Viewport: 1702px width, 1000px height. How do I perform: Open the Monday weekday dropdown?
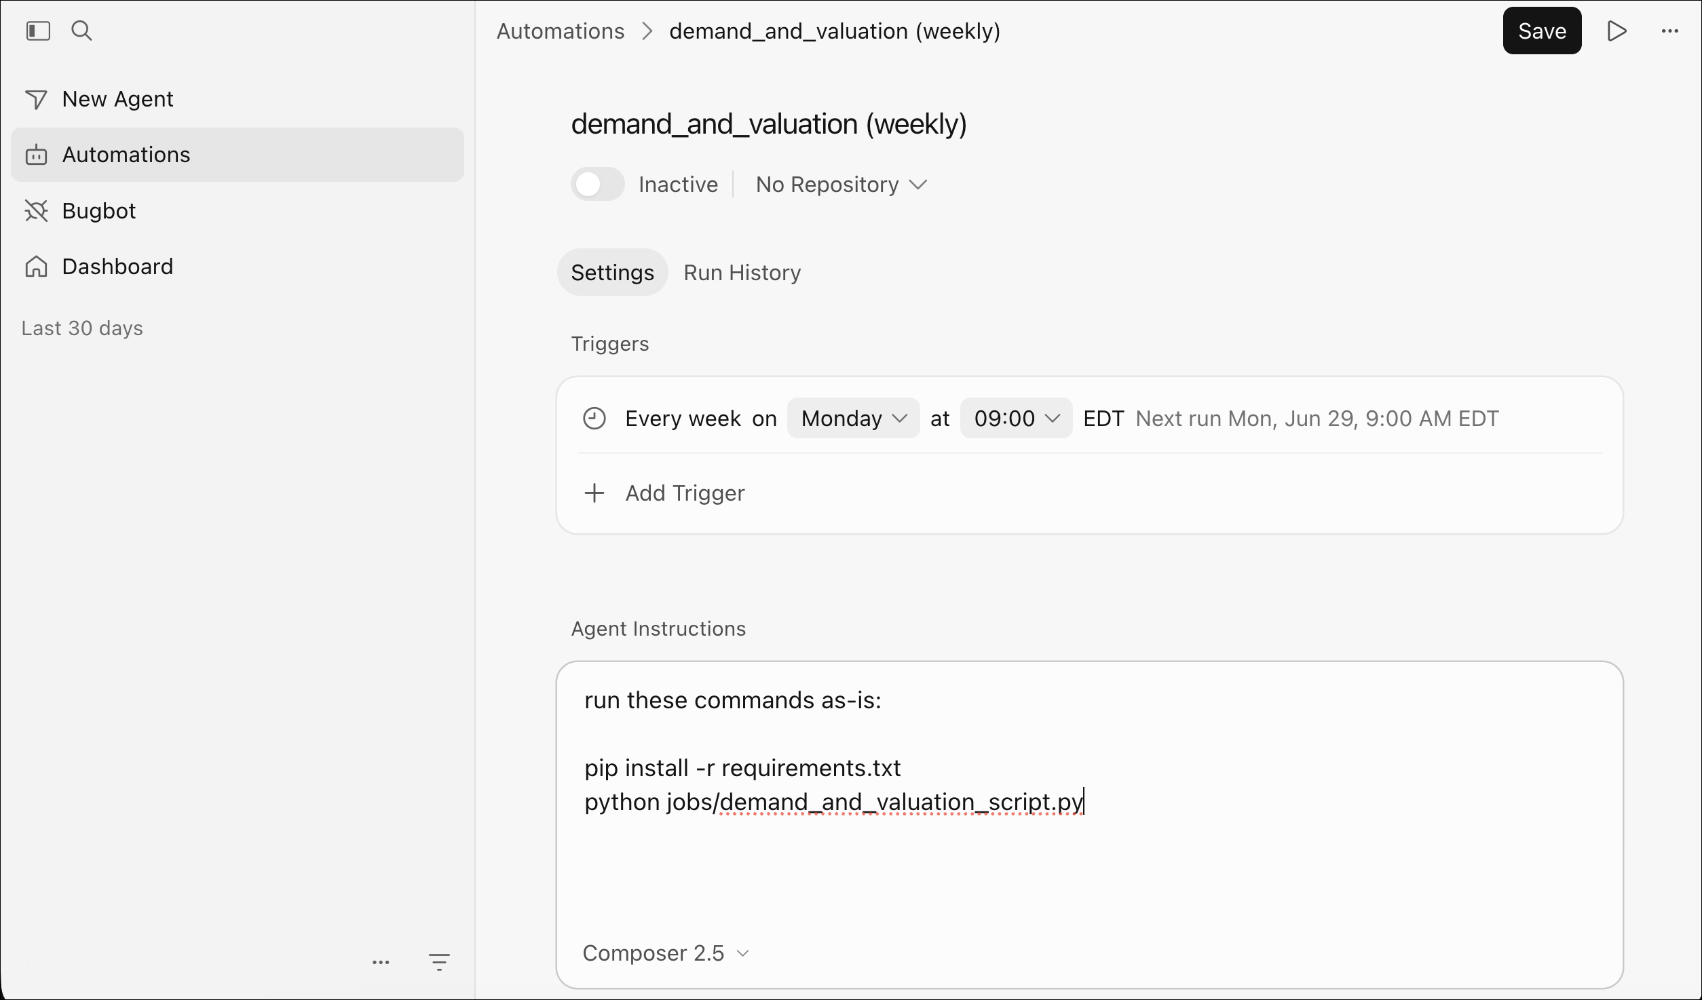pyautogui.click(x=853, y=418)
